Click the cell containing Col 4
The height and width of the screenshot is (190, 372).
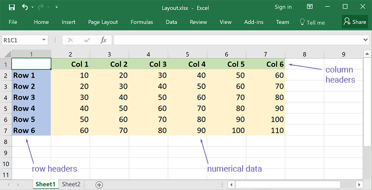tap(187, 64)
